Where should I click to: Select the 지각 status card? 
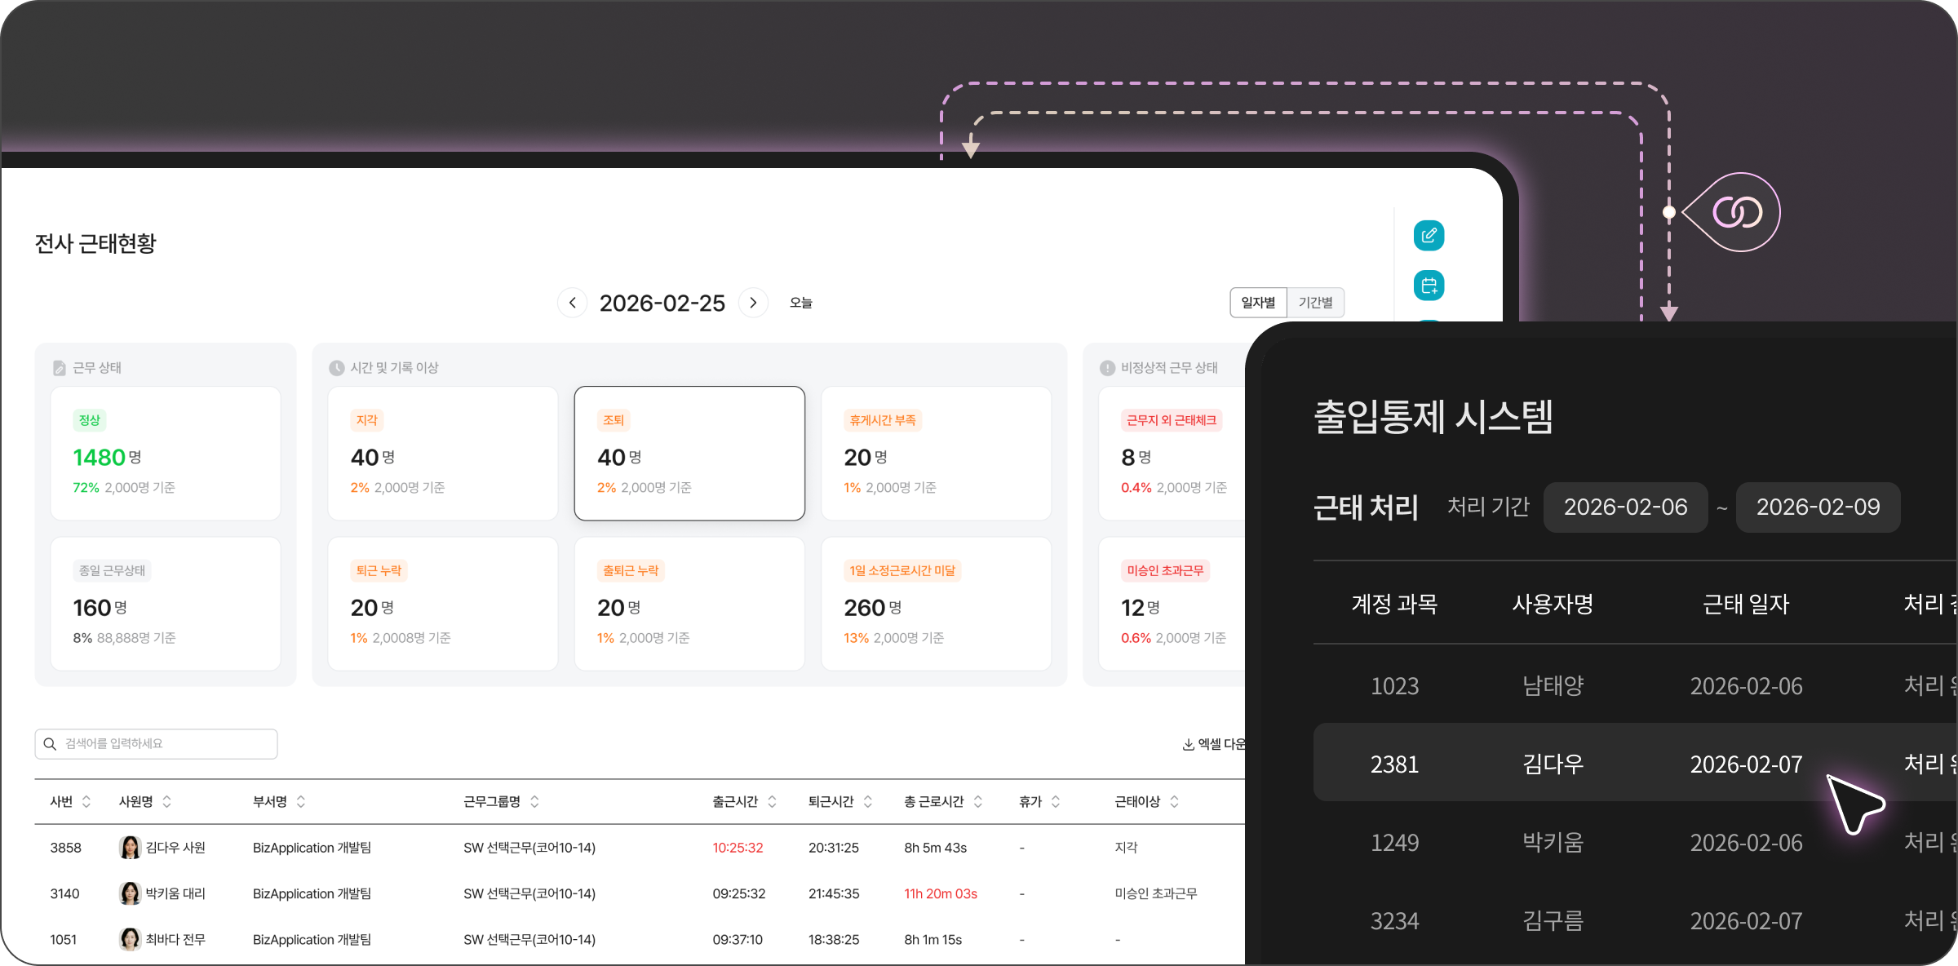tap(443, 453)
